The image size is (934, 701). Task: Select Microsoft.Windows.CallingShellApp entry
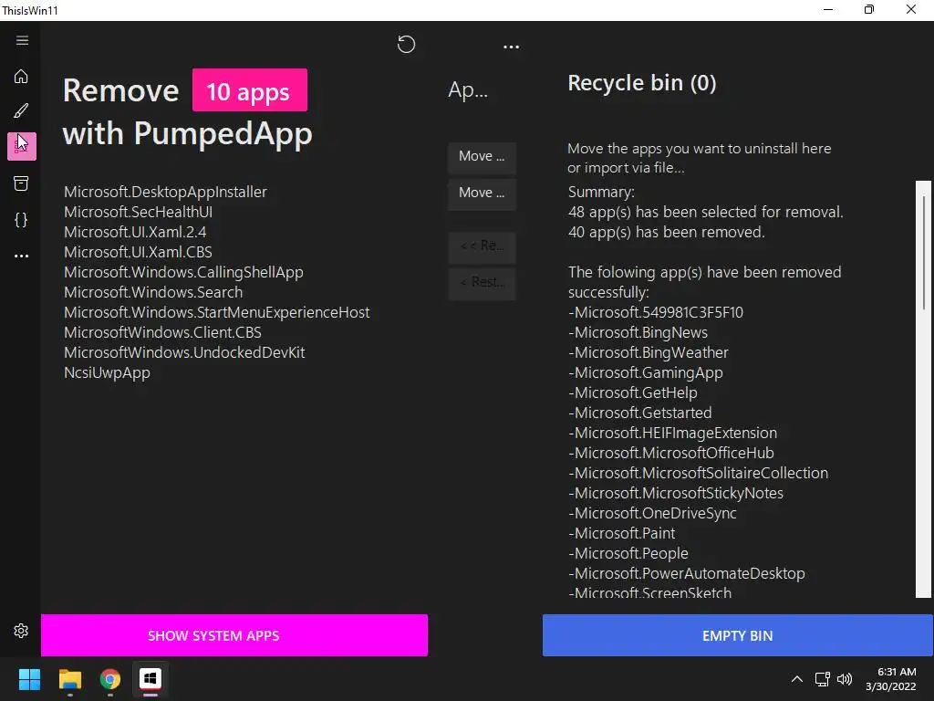(x=183, y=272)
